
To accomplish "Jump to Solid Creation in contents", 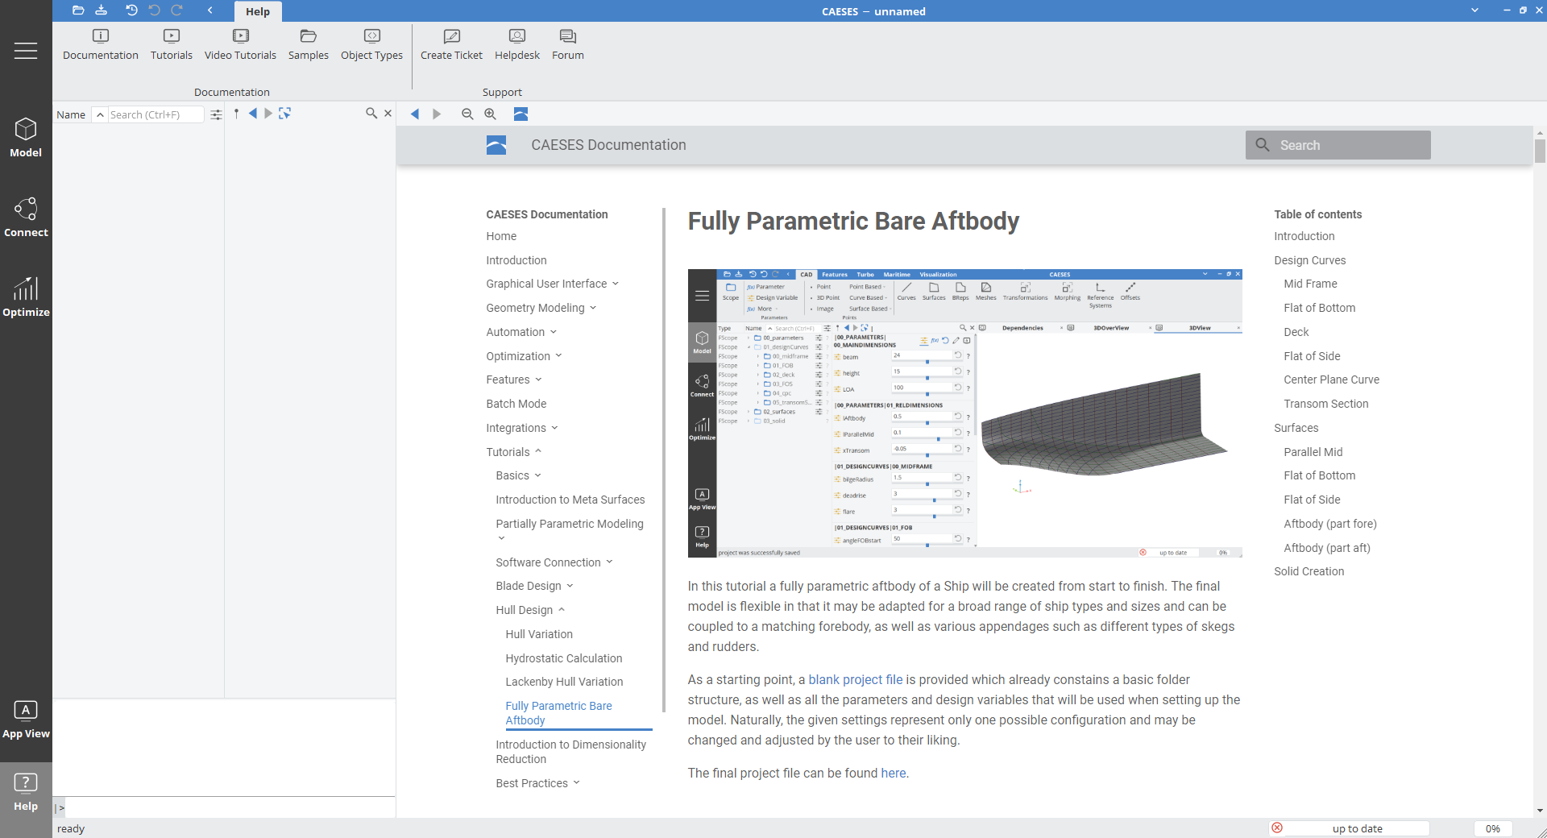I will (x=1309, y=571).
